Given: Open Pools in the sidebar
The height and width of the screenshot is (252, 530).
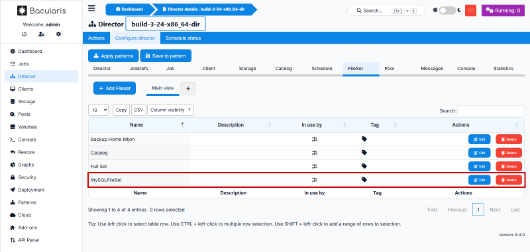Looking at the screenshot, I should point(41,114).
